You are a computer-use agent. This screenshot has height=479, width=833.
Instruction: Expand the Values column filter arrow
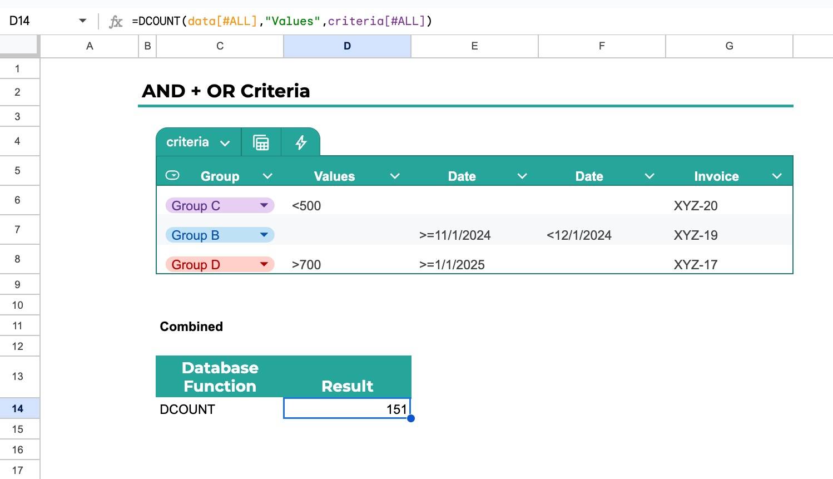(395, 176)
